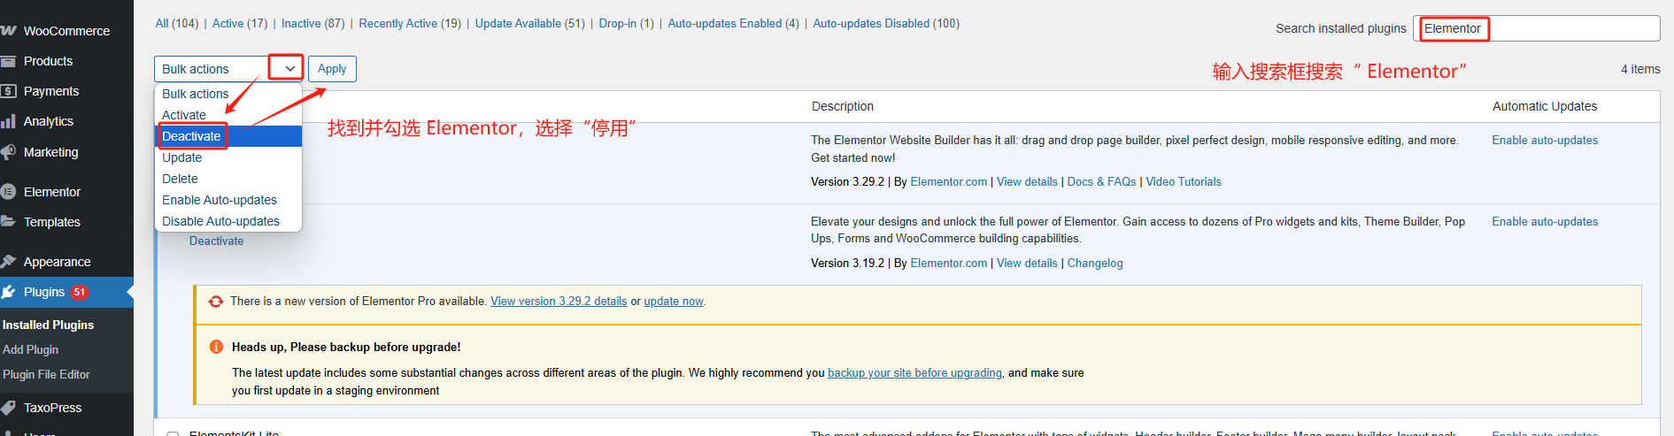The width and height of the screenshot is (1674, 436).
Task: Click the orange backup warning info icon
Action: (x=215, y=347)
